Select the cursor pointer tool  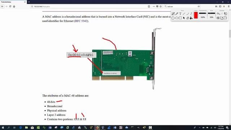(184, 18)
